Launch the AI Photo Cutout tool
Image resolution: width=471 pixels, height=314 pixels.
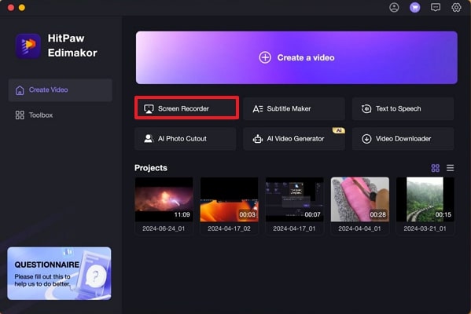click(186, 139)
